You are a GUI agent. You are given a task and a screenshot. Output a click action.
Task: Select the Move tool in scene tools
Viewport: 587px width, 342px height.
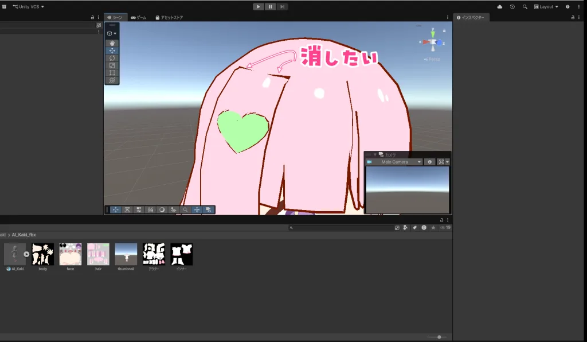(x=112, y=50)
